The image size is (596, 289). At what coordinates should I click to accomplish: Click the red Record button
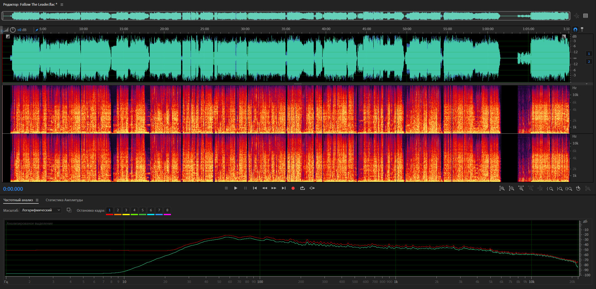pyautogui.click(x=293, y=188)
